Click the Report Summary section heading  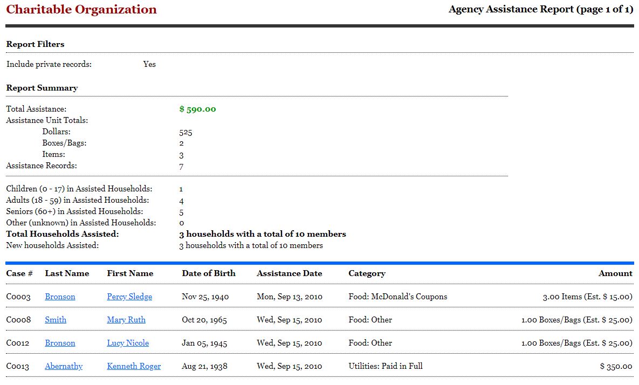click(x=42, y=88)
